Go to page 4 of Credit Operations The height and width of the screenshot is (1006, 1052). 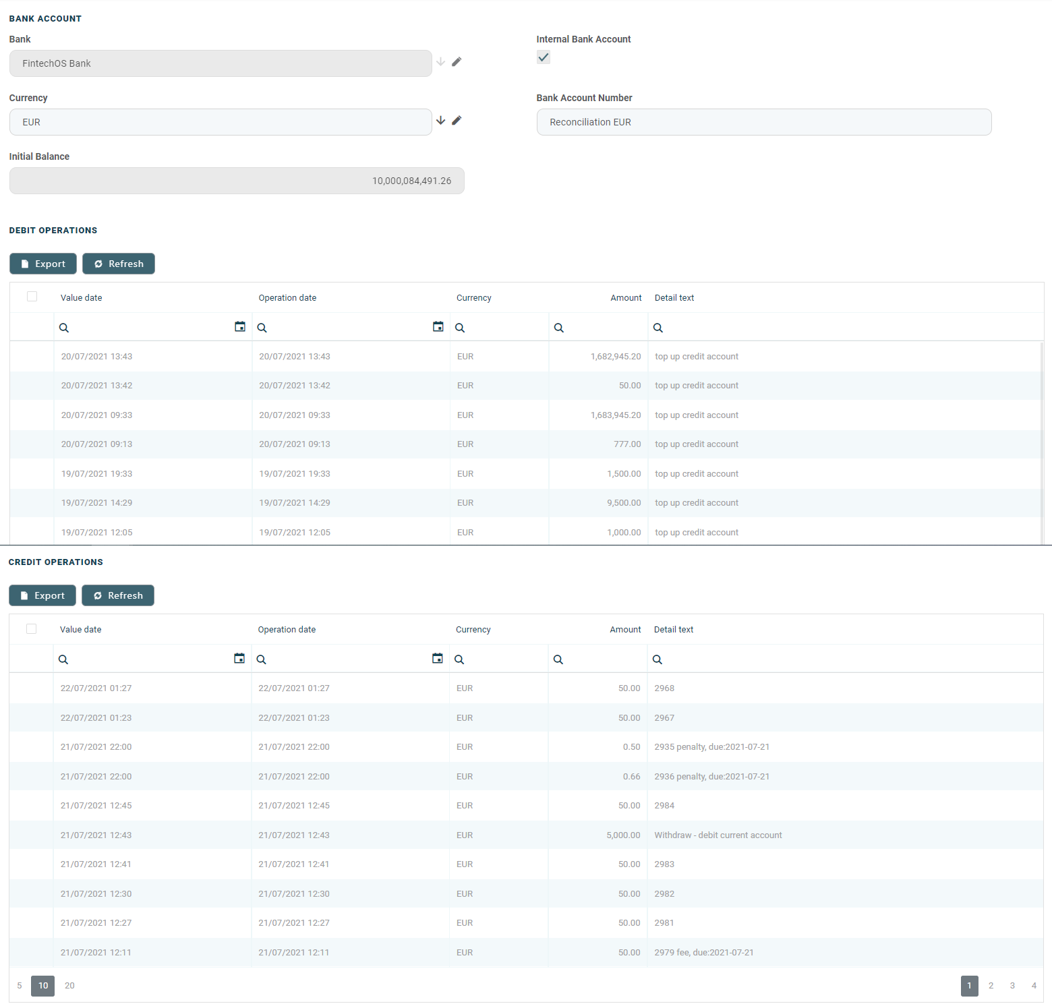click(1034, 986)
